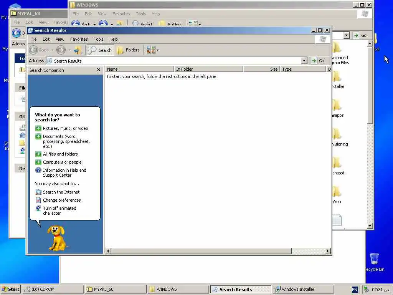Image resolution: width=393 pixels, height=295 pixels.
Task: Open the Back history dropdown arrow
Action: [x=52, y=50]
